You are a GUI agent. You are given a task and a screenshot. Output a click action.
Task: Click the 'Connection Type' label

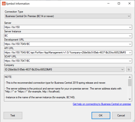pyautogui.click(x=14, y=12)
